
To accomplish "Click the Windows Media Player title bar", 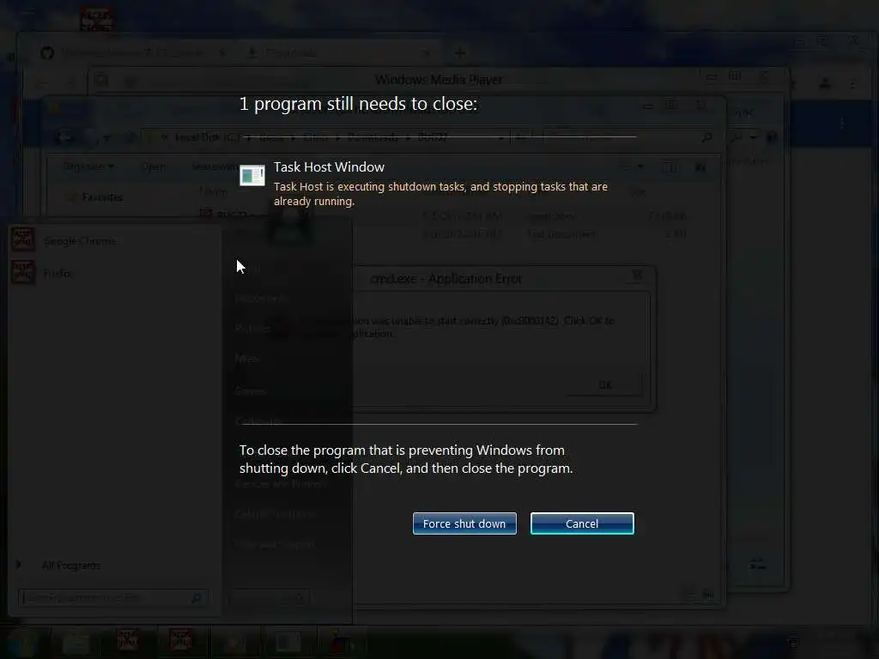I will (439, 80).
